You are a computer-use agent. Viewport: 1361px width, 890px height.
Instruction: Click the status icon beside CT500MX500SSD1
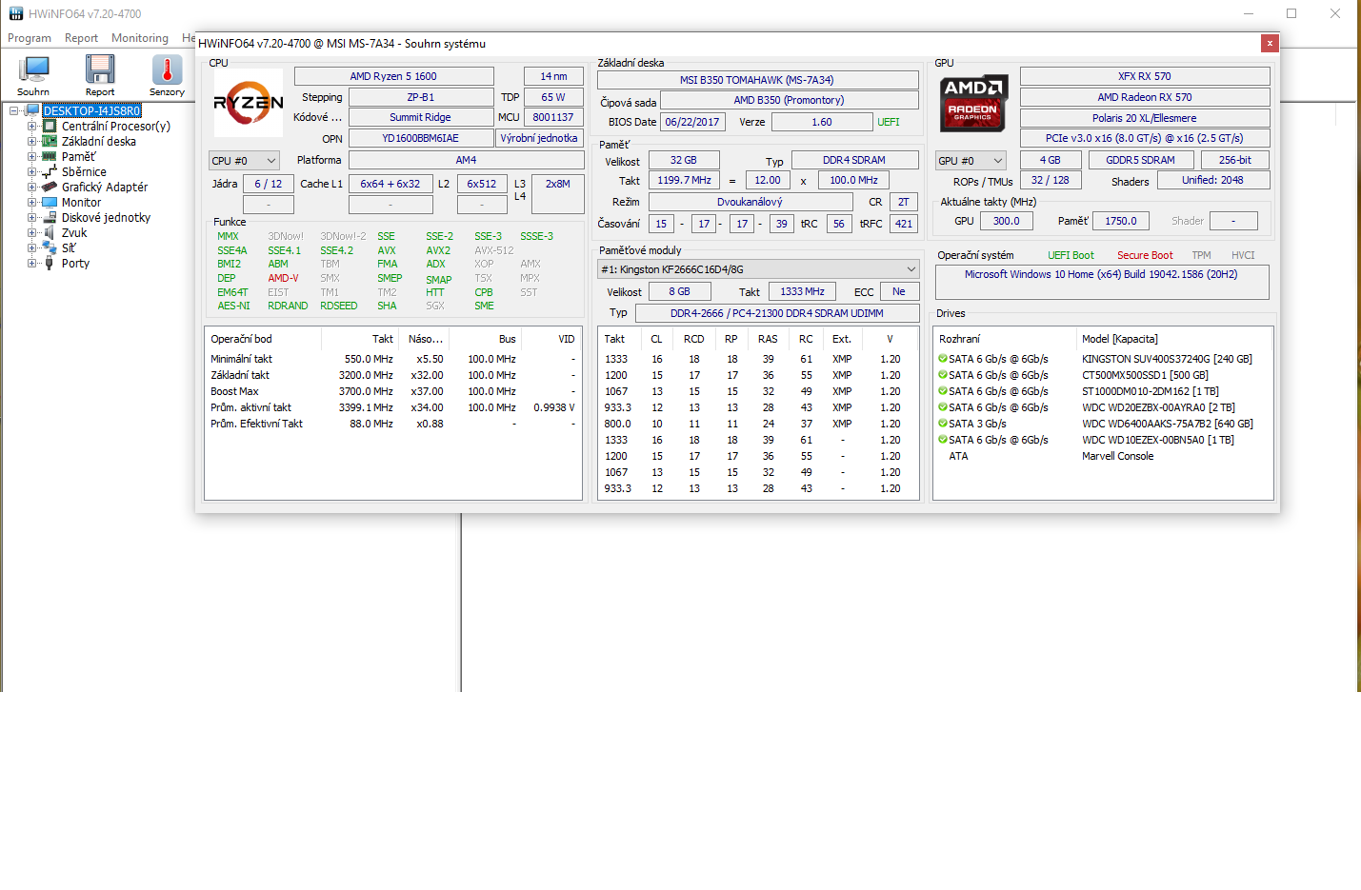tap(943, 375)
